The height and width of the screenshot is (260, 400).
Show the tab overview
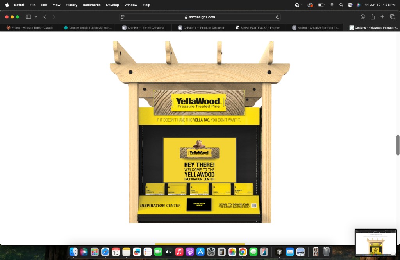click(x=392, y=17)
